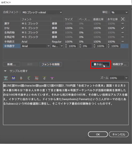Click the size stepper arrows for 半角数字
This screenshot has width=132, height=144.
[66, 46]
